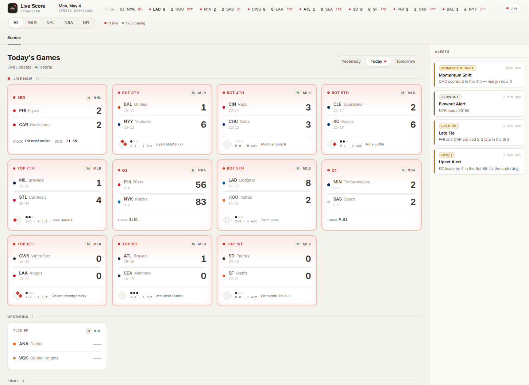This screenshot has width=529, height=385.
Task: Click base diamond icon in LAD Dodgers card
Action: [x=227, y=220]
